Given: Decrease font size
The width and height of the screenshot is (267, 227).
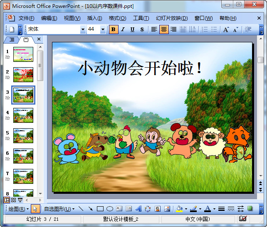Looking at the screenshot, I should (236, 29).
